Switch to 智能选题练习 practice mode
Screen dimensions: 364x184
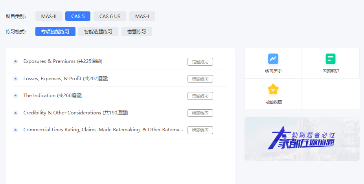pos(98,31)
